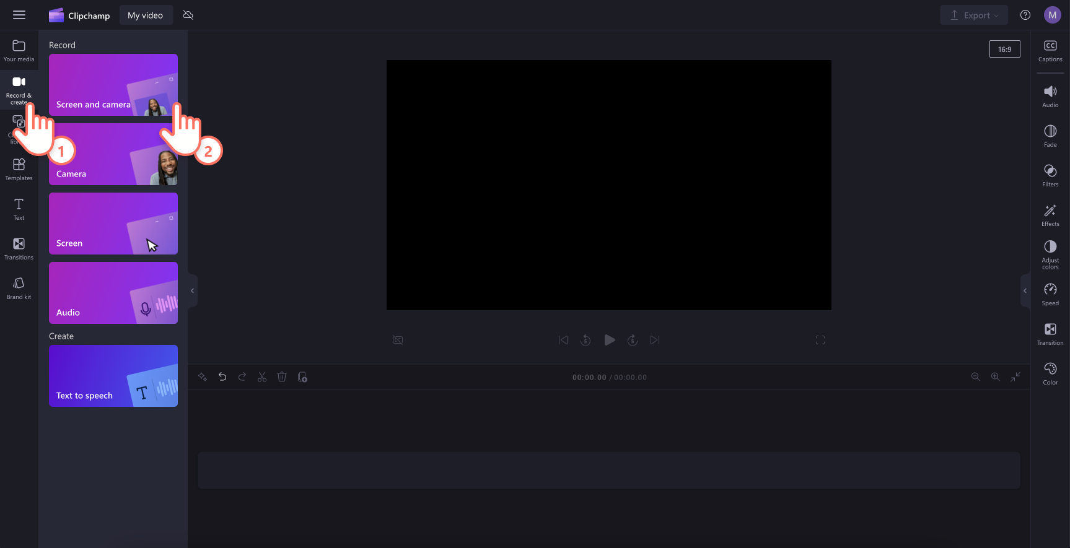Open Transition properties panel

pos(1050,335)
